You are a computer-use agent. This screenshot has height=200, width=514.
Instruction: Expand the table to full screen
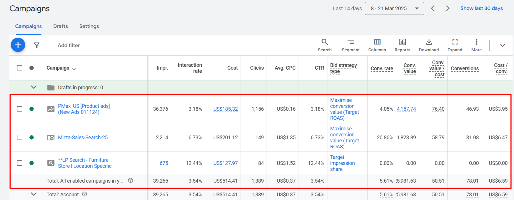pos(455,45)
